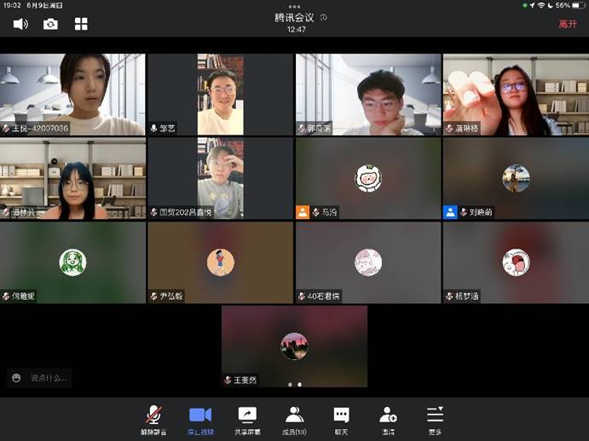Viewport: 589px width, 441px height.
Task: Switch camera with the flip icon
Action: coord(50,24)
